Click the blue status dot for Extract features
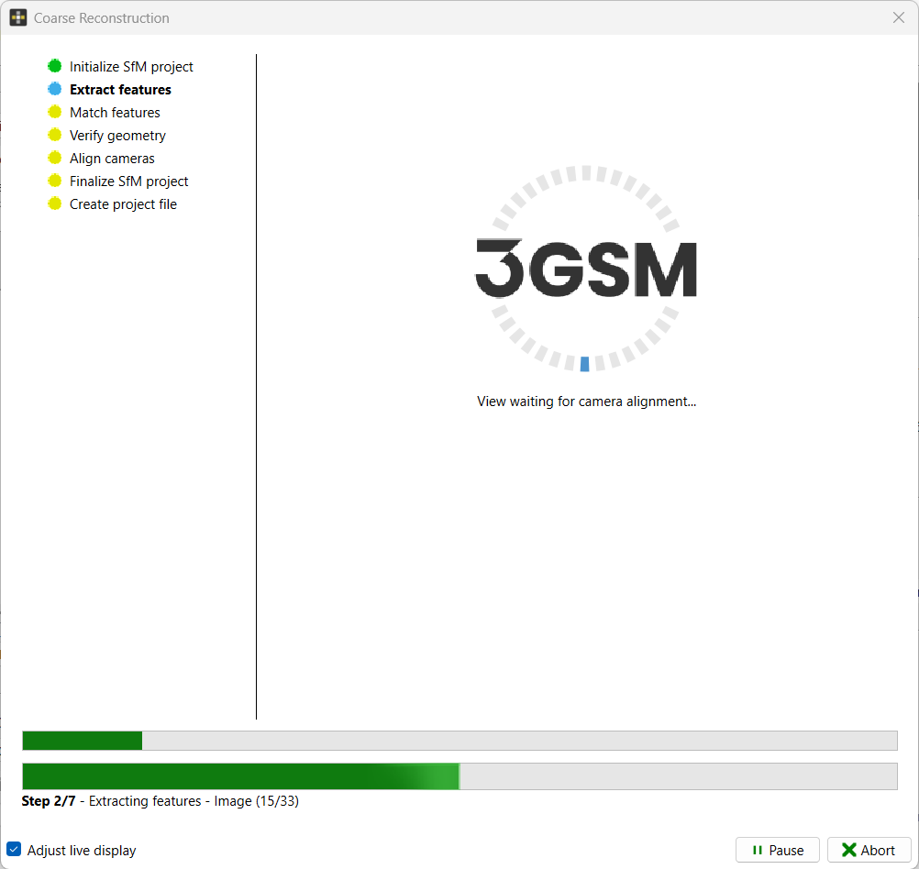Viewport: 919px width, 869px height. click(x=54, y=89)
